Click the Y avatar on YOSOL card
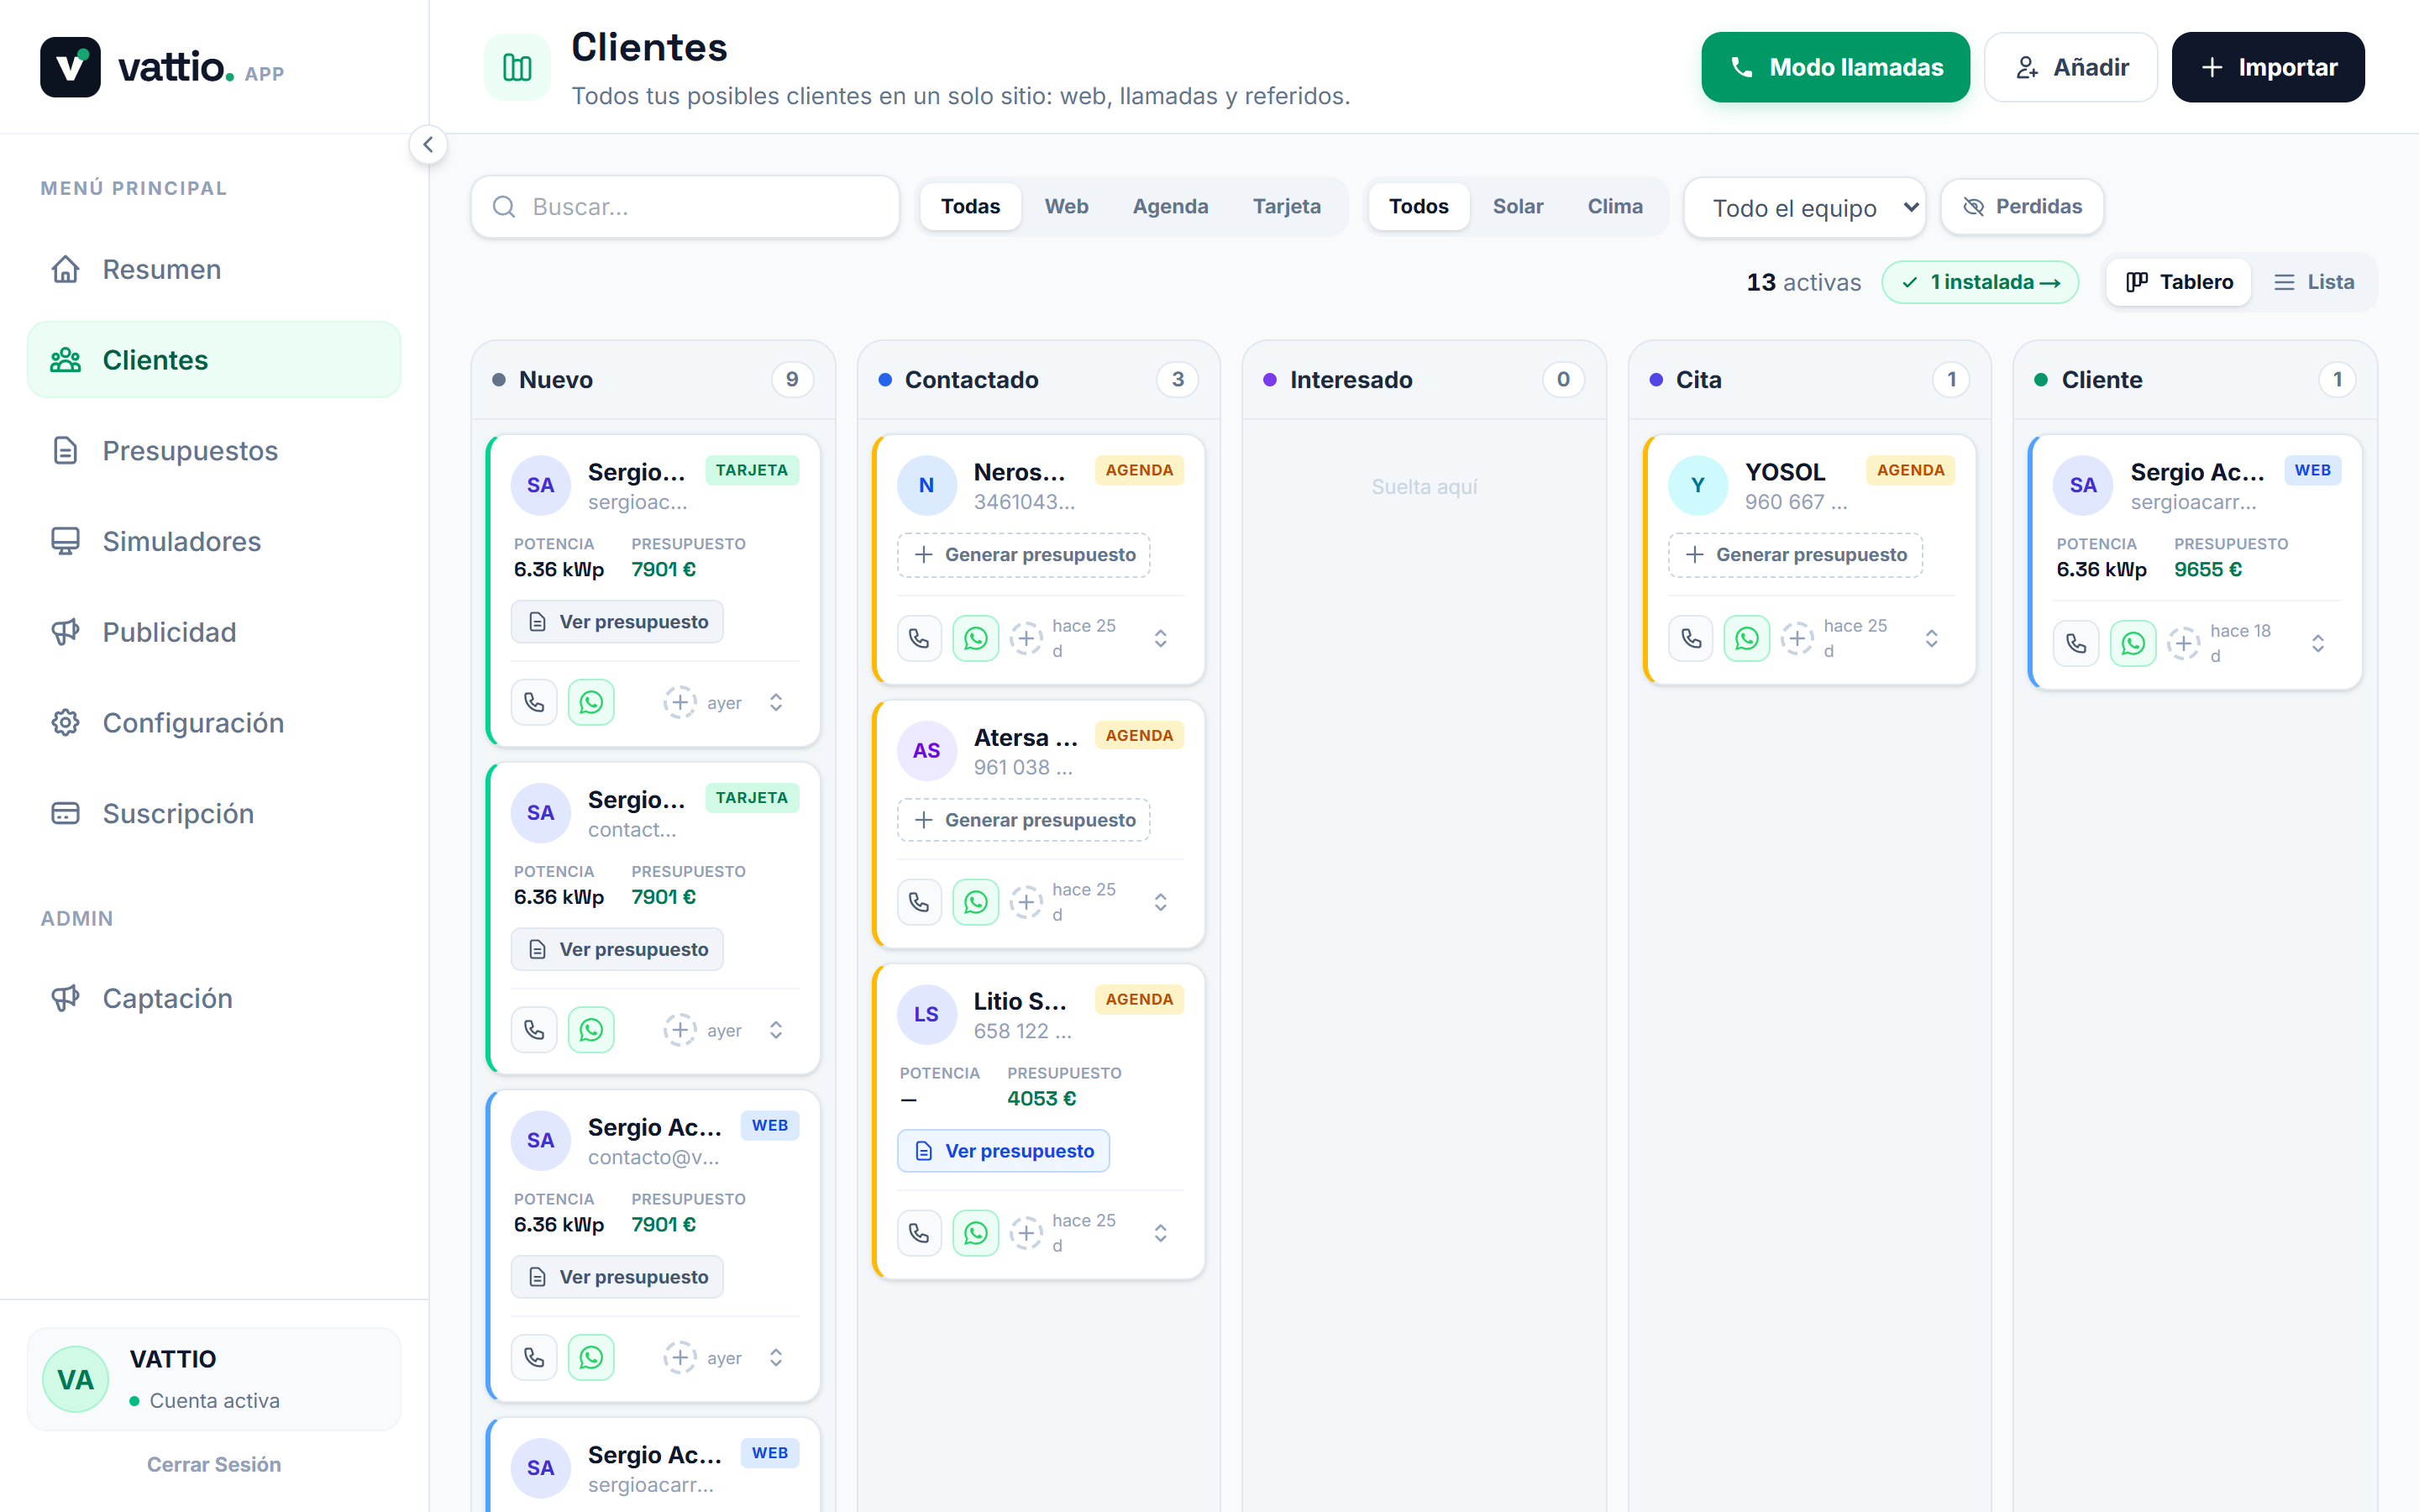The height and width of the screenshot is (1512, 2419). (x=1697, y=485)
